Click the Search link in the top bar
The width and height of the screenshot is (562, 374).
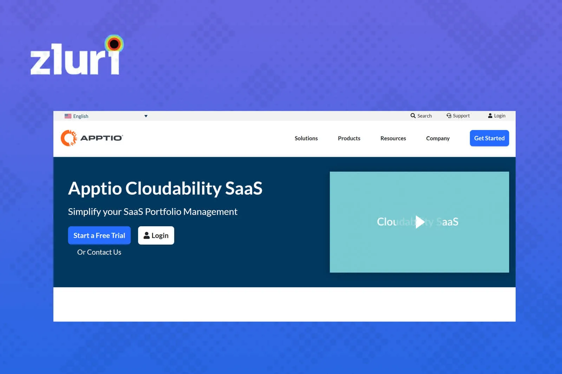click(x=421, y=116)
